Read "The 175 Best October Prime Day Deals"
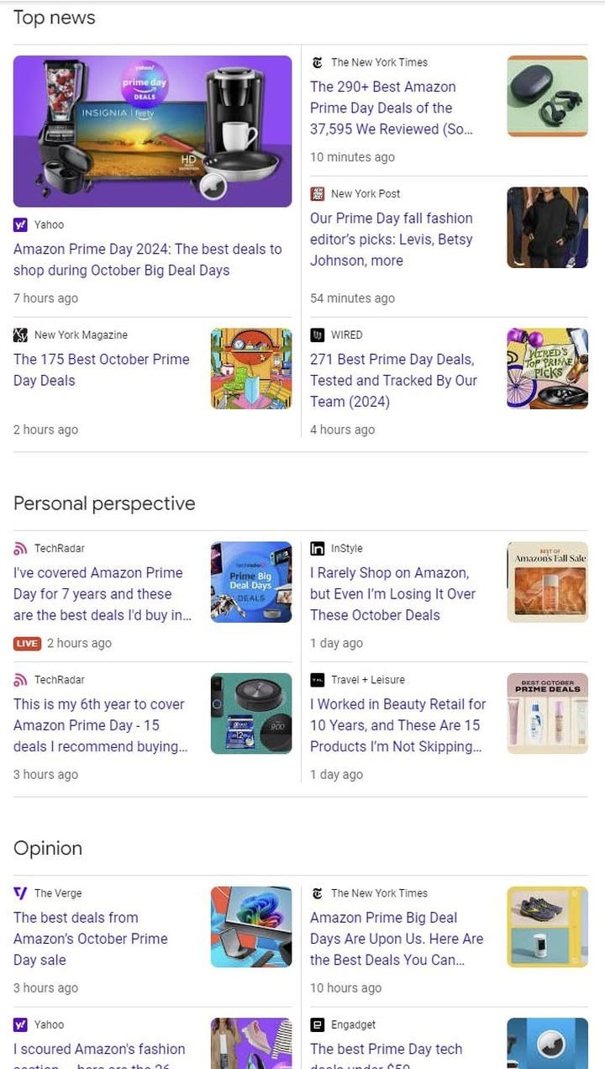 pos(101,370)
